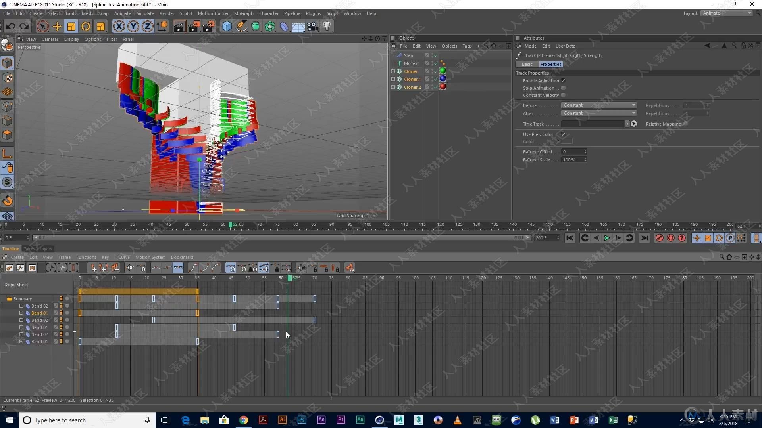
Task: Open the Character menu
Action: tap(269, 13)
